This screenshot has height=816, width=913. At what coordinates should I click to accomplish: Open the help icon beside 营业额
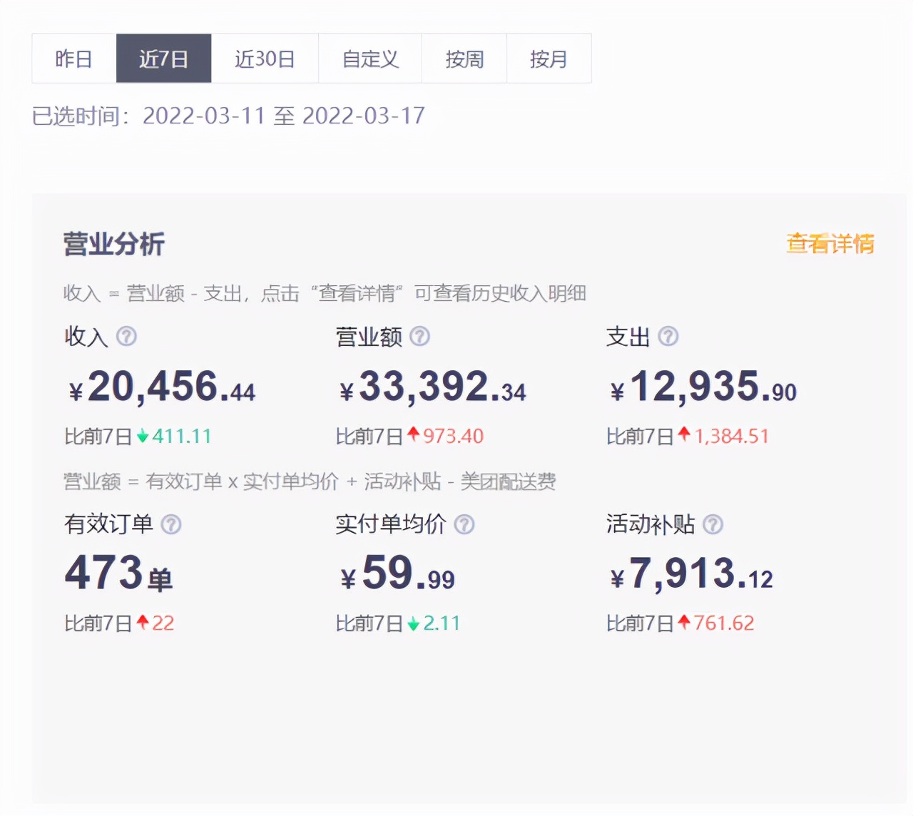pos(419,336)
